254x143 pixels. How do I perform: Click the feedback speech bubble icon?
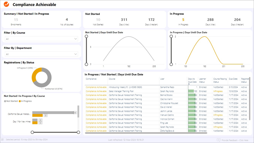click(x=219, y=140)
